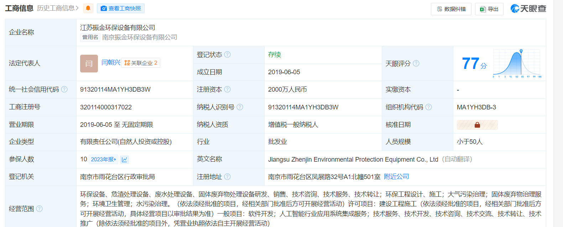
Task: Click the 工商信息 section heading
Action: click(19, 8)
